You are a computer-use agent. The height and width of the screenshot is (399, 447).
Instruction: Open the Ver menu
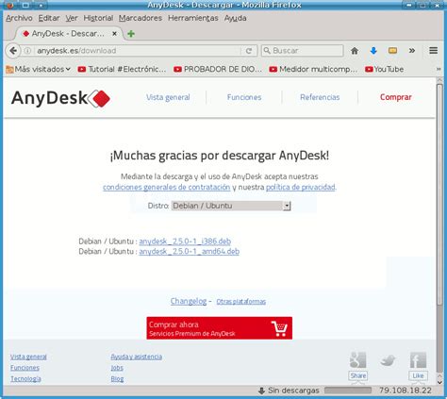72,18
